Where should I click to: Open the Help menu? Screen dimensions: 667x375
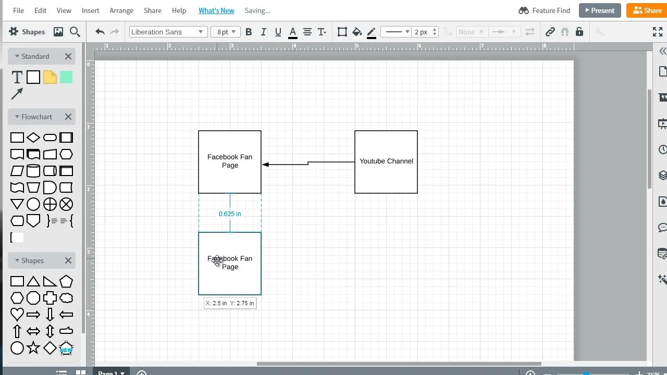(x=179, y=10)
